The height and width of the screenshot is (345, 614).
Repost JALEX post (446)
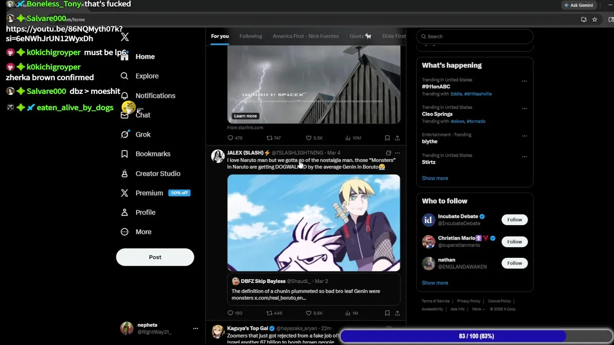(274, 313)
